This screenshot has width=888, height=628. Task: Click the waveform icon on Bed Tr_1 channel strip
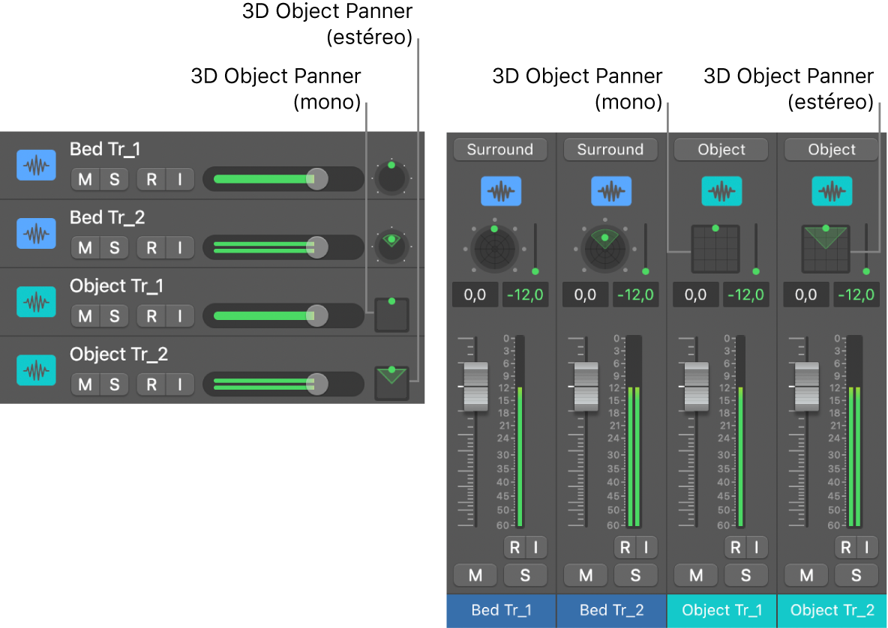(x=501, y=191)
